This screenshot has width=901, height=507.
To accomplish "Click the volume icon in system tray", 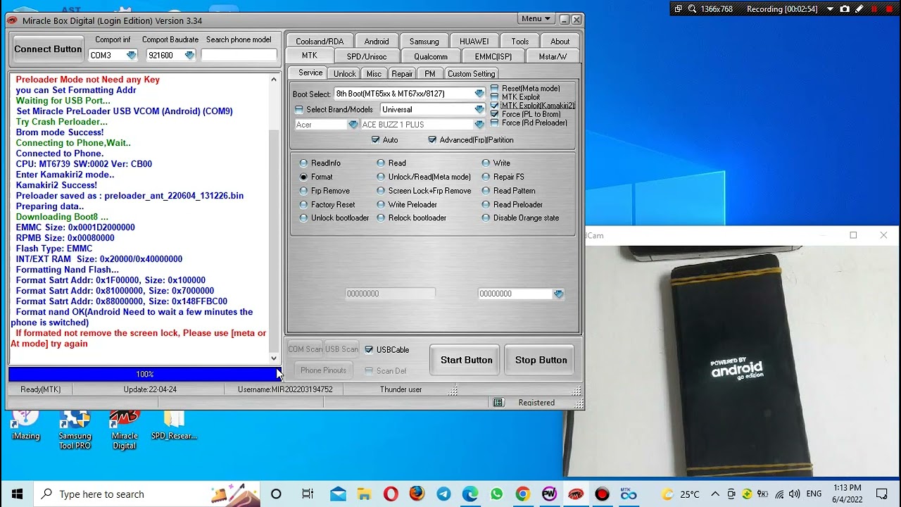I will pyautogui.click(x=794, y=494).
